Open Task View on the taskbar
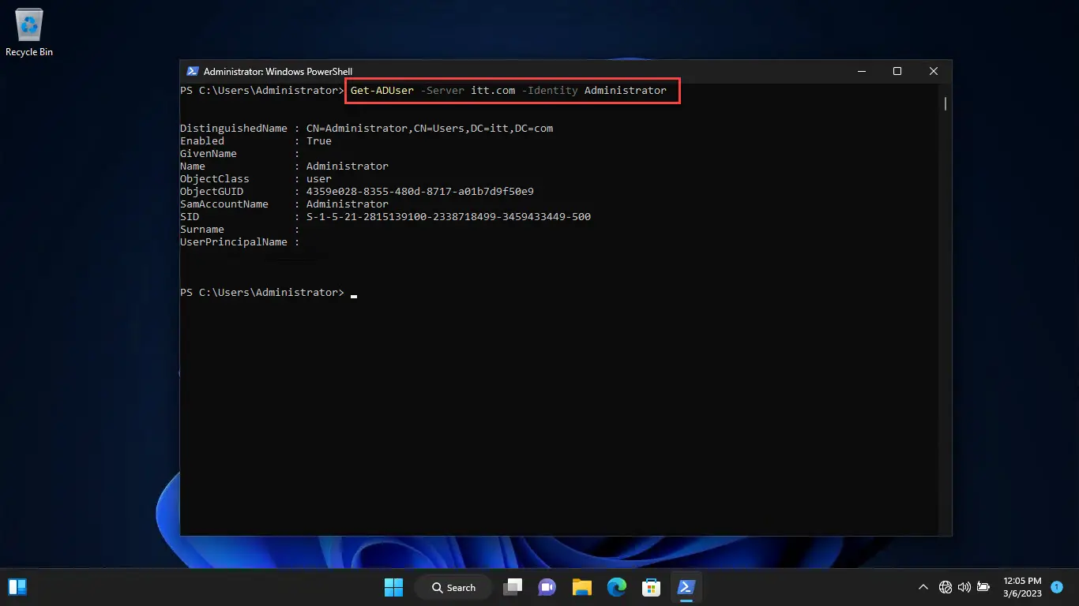The image size is (1079, 606). [x=514, y=587]
